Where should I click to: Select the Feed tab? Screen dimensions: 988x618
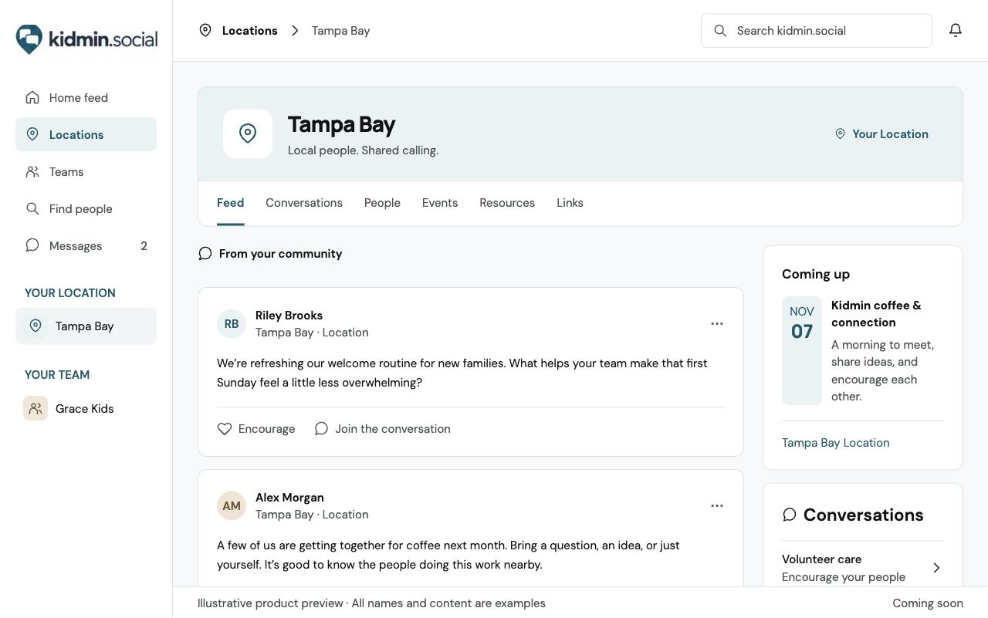pos(230,203)
